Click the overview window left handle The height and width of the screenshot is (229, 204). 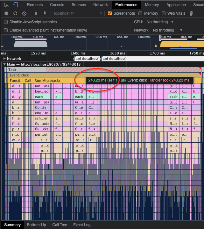[x=160, y=38]
